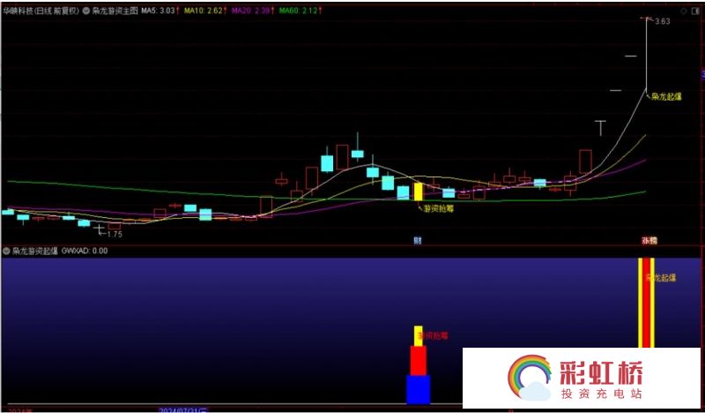This screenshot has width=705, height=413.
Task: Select the MA10 moving average label
Action: (204, 10)
